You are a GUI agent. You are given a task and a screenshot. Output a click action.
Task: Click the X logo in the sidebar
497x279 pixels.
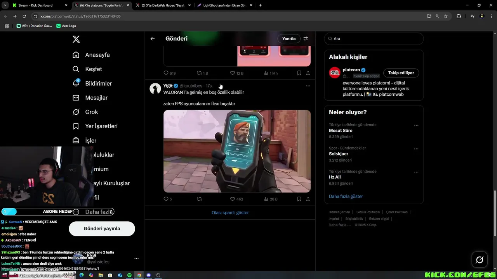pos(76,39)
